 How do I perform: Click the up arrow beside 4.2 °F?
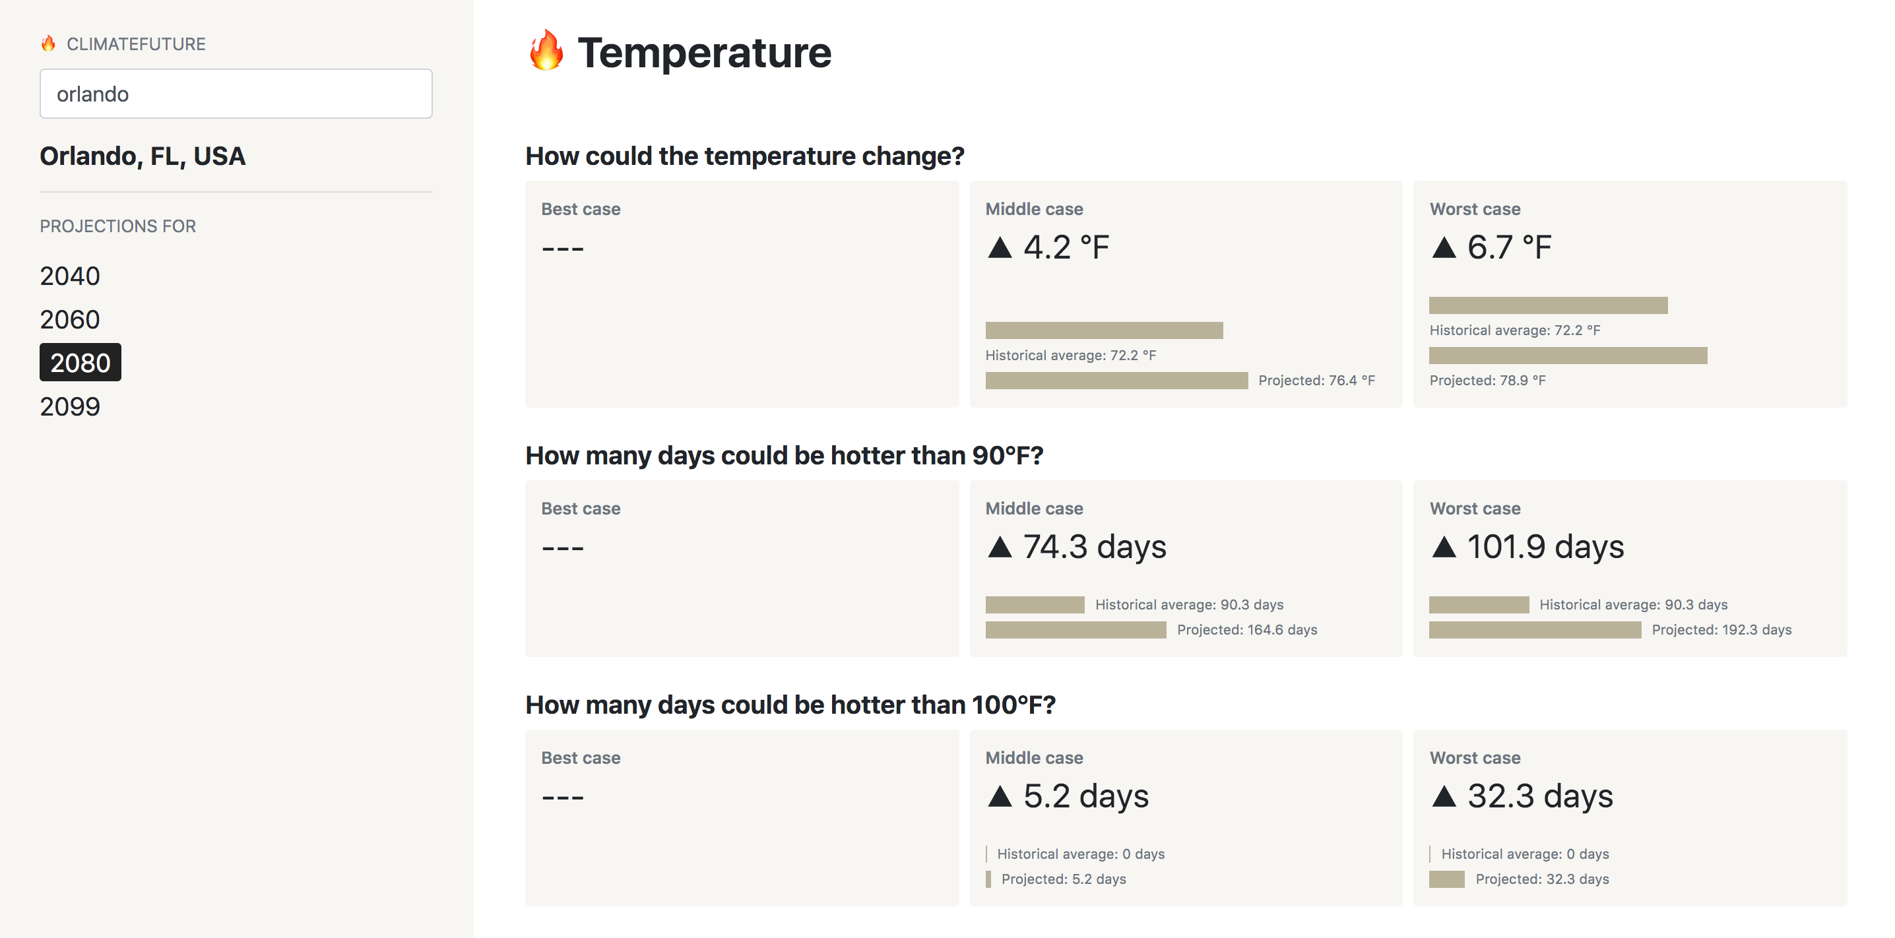(1000, 247)
